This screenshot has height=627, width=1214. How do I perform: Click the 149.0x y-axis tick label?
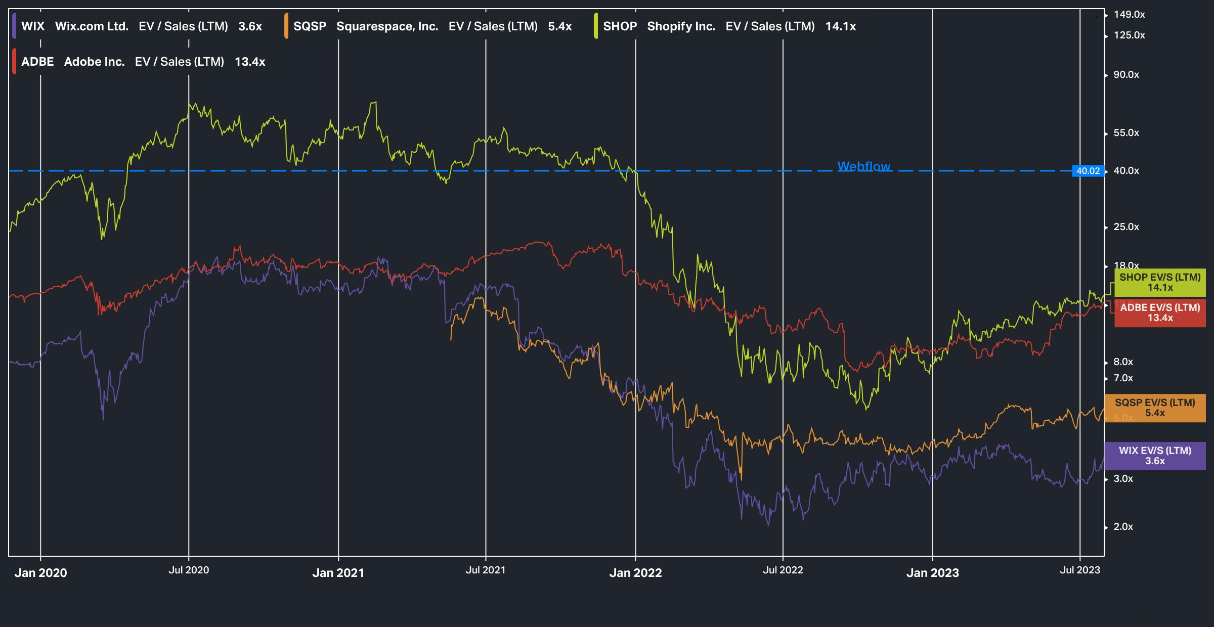(x=1129, y=15)
